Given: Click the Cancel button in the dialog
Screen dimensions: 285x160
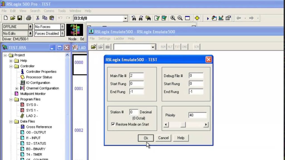Looking at the screenshot, I should point(163,138).
